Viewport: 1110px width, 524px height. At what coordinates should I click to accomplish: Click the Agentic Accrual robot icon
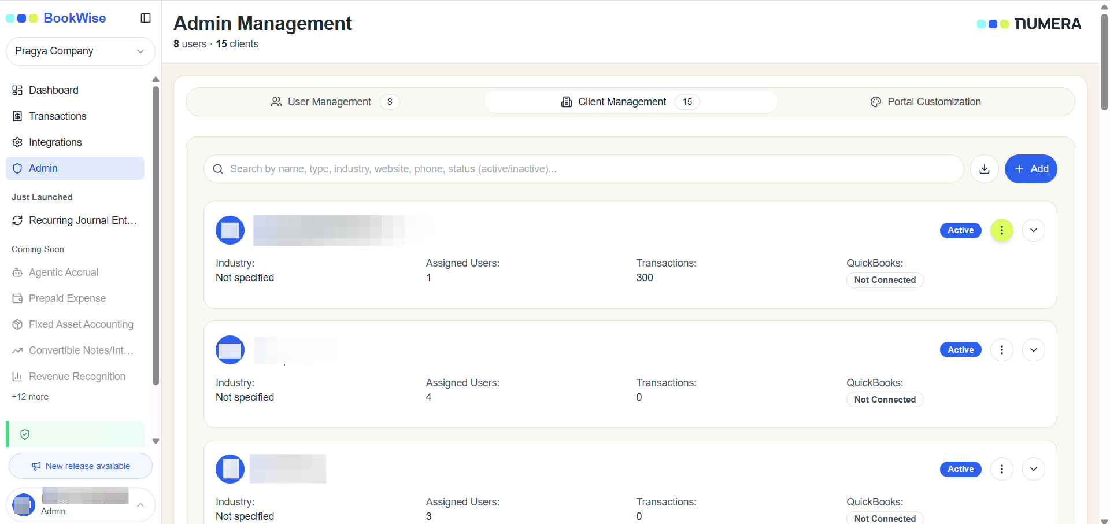[17, 272]
